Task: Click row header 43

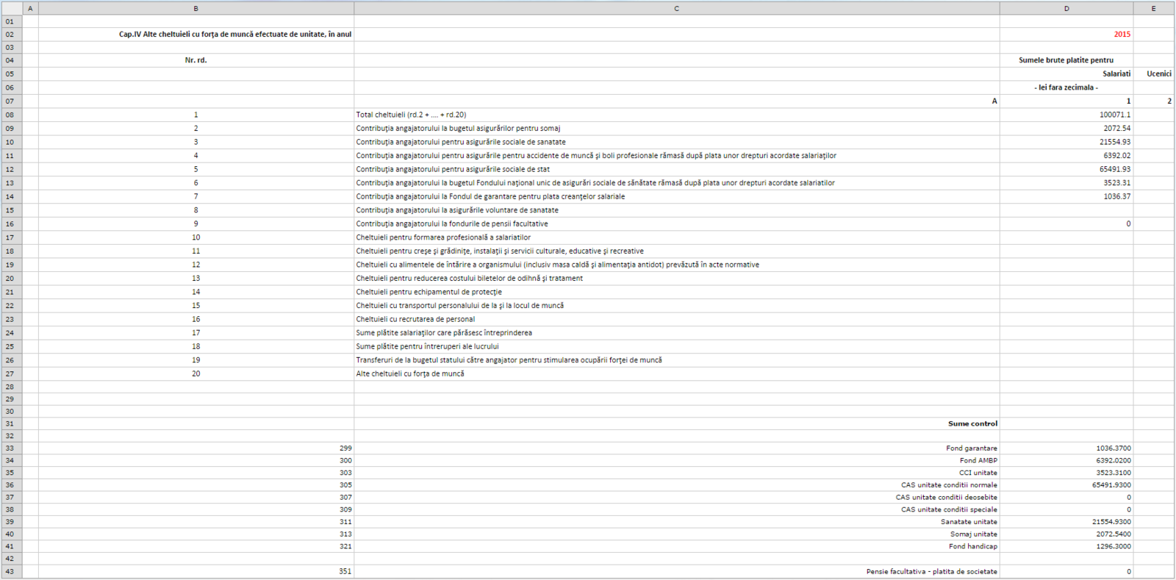Action: click(10, 571)
